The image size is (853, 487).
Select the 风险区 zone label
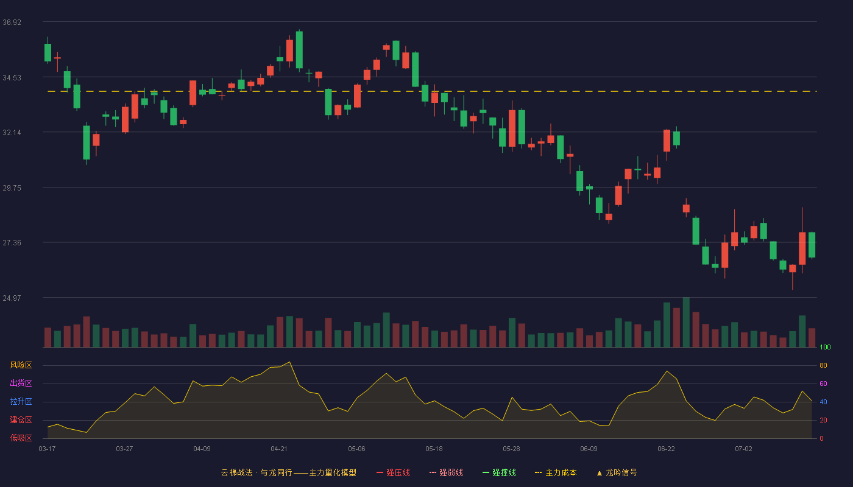tap(21, 365)
